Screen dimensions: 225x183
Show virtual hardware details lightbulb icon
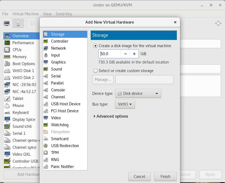tap(18, 24)
